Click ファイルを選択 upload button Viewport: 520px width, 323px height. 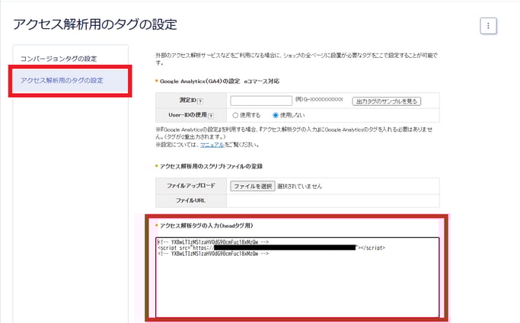[253, 186]
